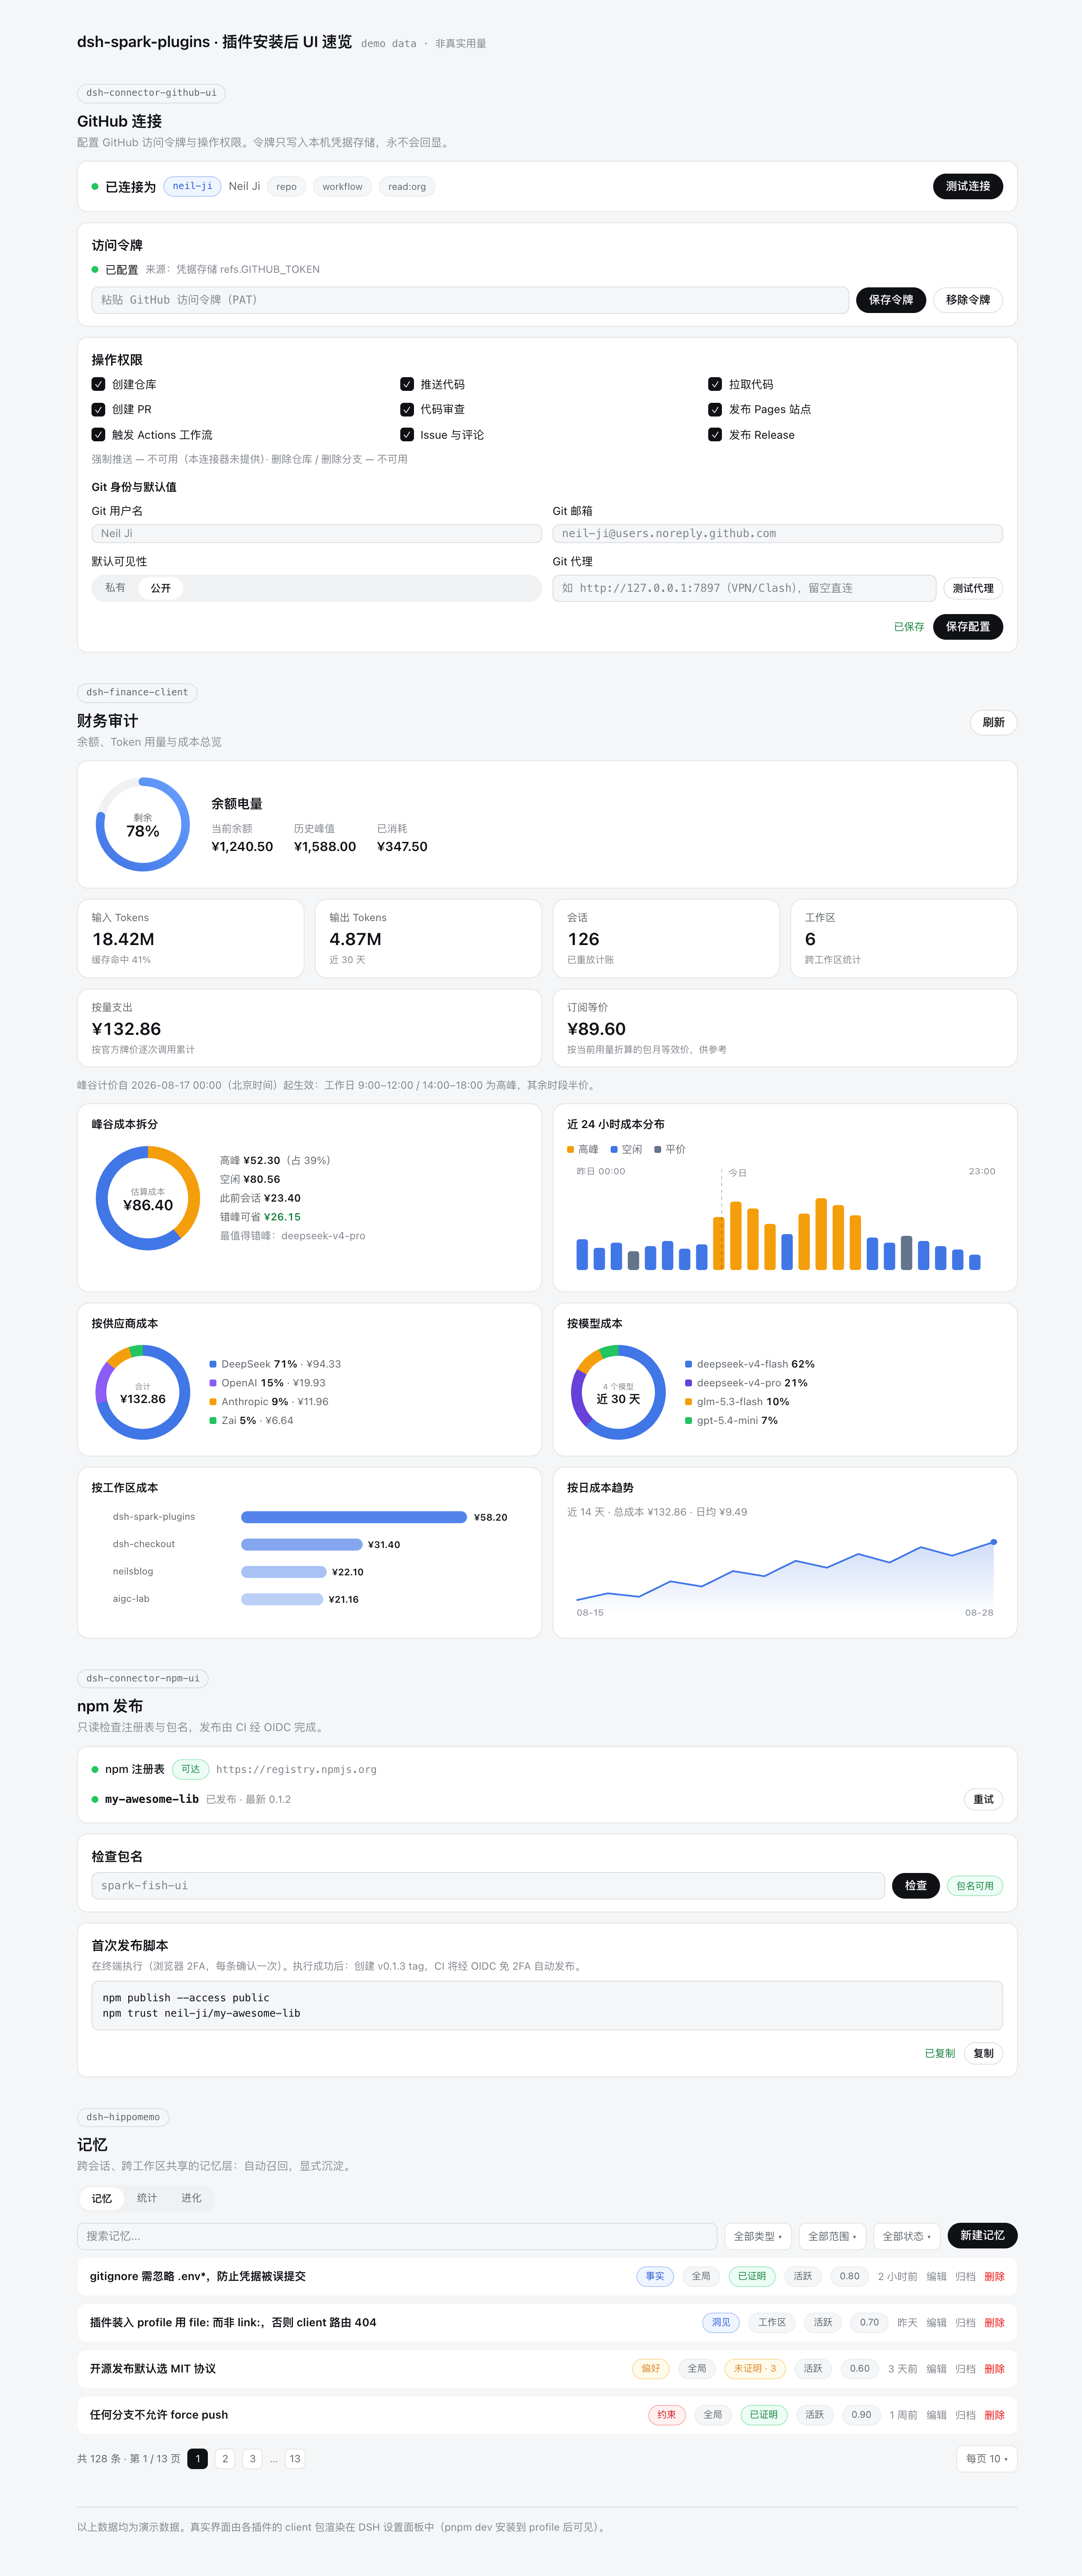Toggle the 创建仓库 permission checkbox
Viewport: 1082px width, 2576px height.
coord(98,384)
